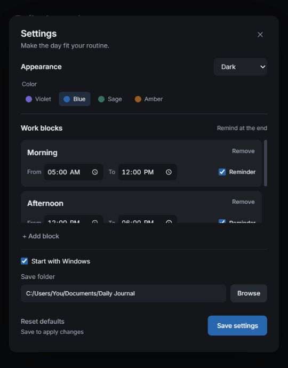Select the Blue color option
288x368 pixels.
(x=75, y=99)
